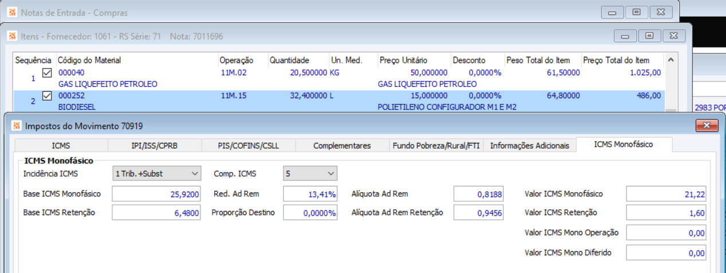Open the PIS/COFINS/CSLL tab
The height and width of the screenshot is (273, 726).
click(249, 146)
